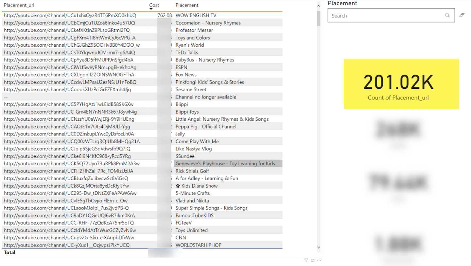Sort by the Placement column header
471x266 pixels.
187,5
